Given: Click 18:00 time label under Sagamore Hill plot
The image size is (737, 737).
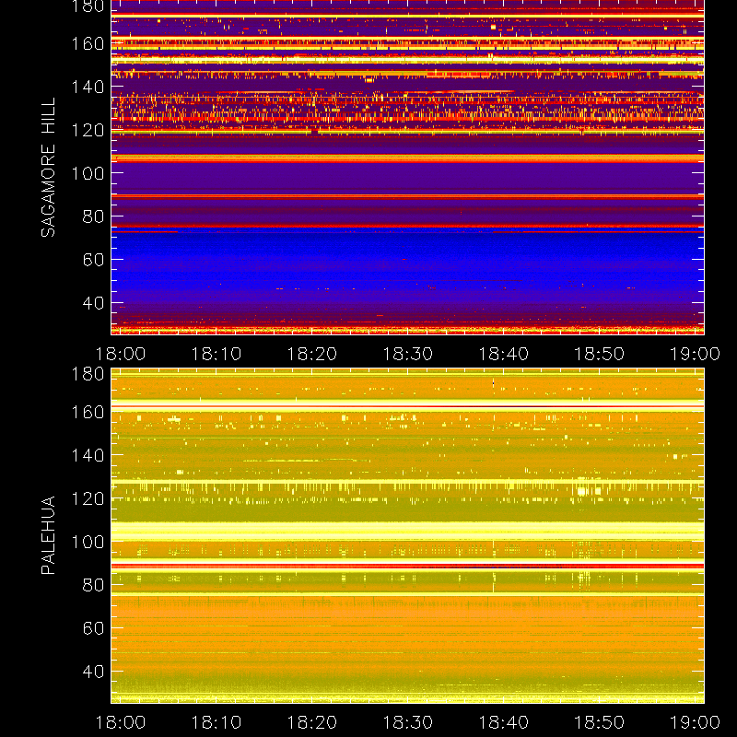Looking at the screenshot, I should [121, 354].
